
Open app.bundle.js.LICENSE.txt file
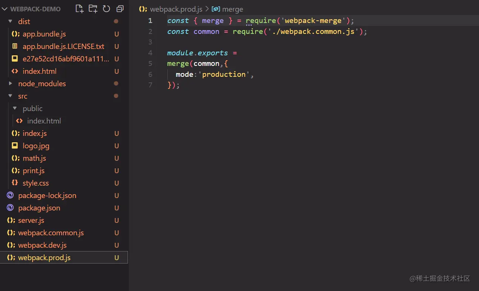tap(63, 46)
